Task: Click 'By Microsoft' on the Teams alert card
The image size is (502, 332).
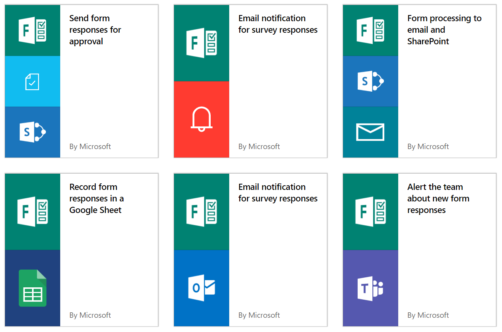Action: [x=428, y=315]
